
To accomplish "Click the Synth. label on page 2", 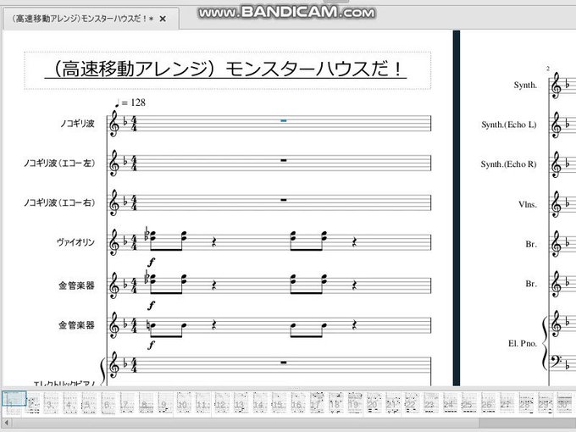I will [x=525, y=86].
